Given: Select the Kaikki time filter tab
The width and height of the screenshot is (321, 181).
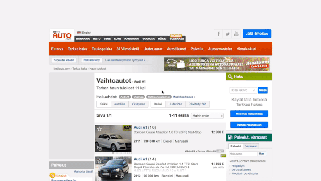Looking at the screenshot, I should [158, 104].
